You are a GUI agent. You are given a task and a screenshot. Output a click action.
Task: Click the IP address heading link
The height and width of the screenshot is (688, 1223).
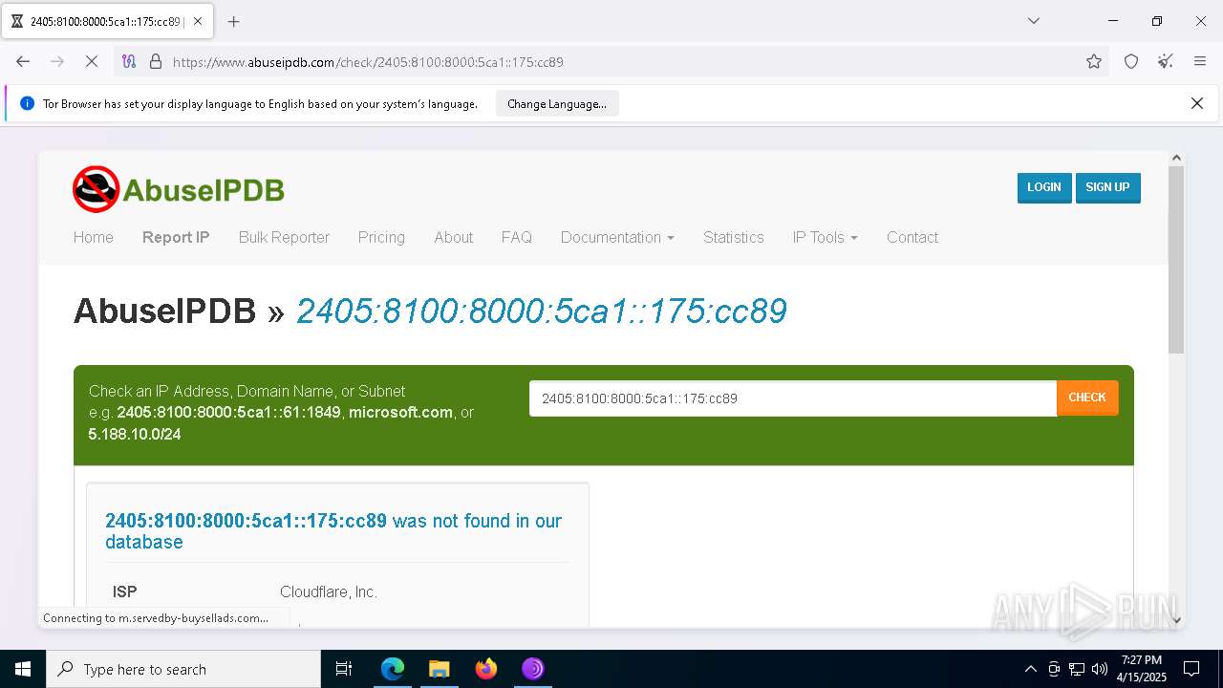click(x=541, y=311)
